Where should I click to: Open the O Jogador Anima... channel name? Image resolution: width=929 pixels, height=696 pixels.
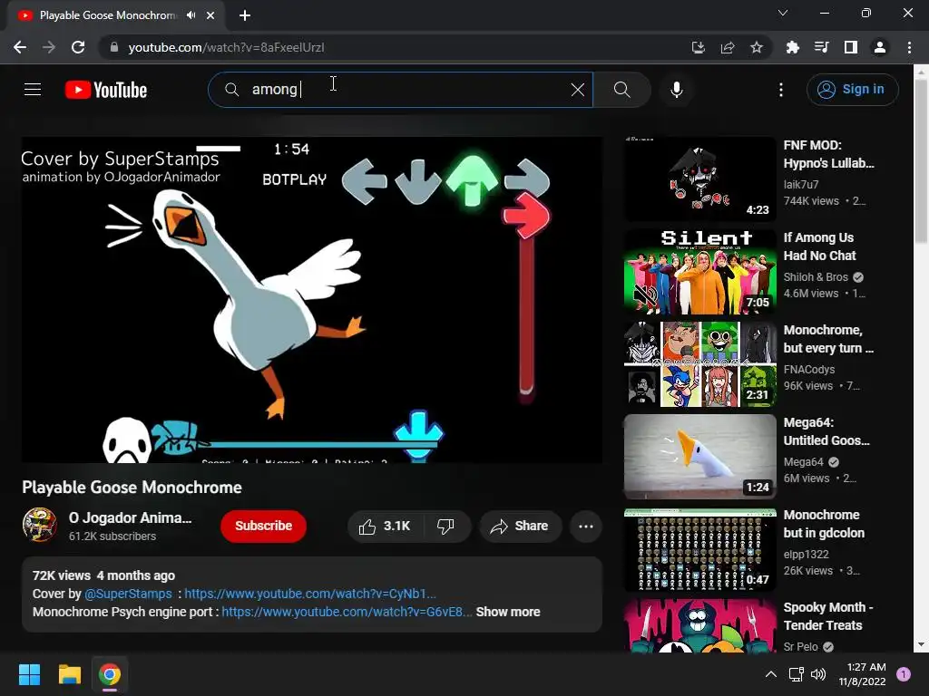130,517
